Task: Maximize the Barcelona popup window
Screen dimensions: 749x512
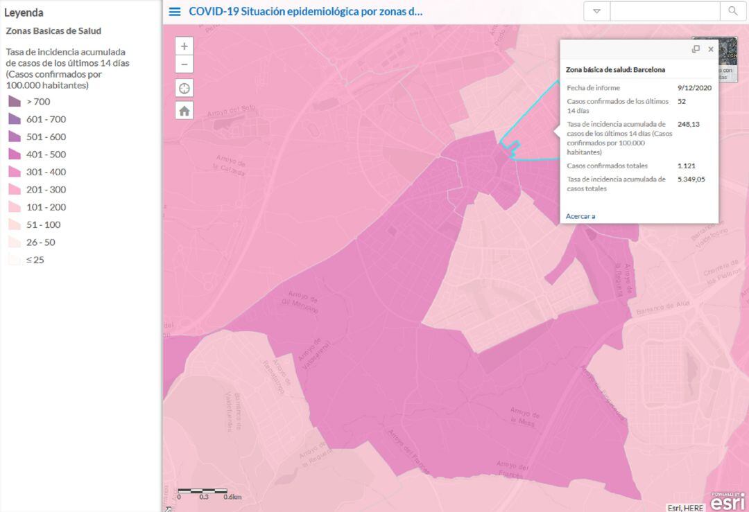Action: click(696, 49)
